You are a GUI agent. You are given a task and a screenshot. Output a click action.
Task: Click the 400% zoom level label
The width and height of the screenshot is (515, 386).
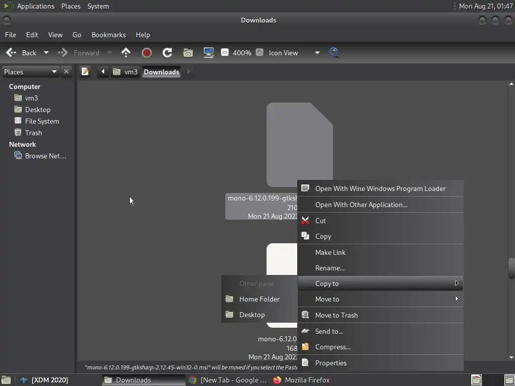(242, 53)
